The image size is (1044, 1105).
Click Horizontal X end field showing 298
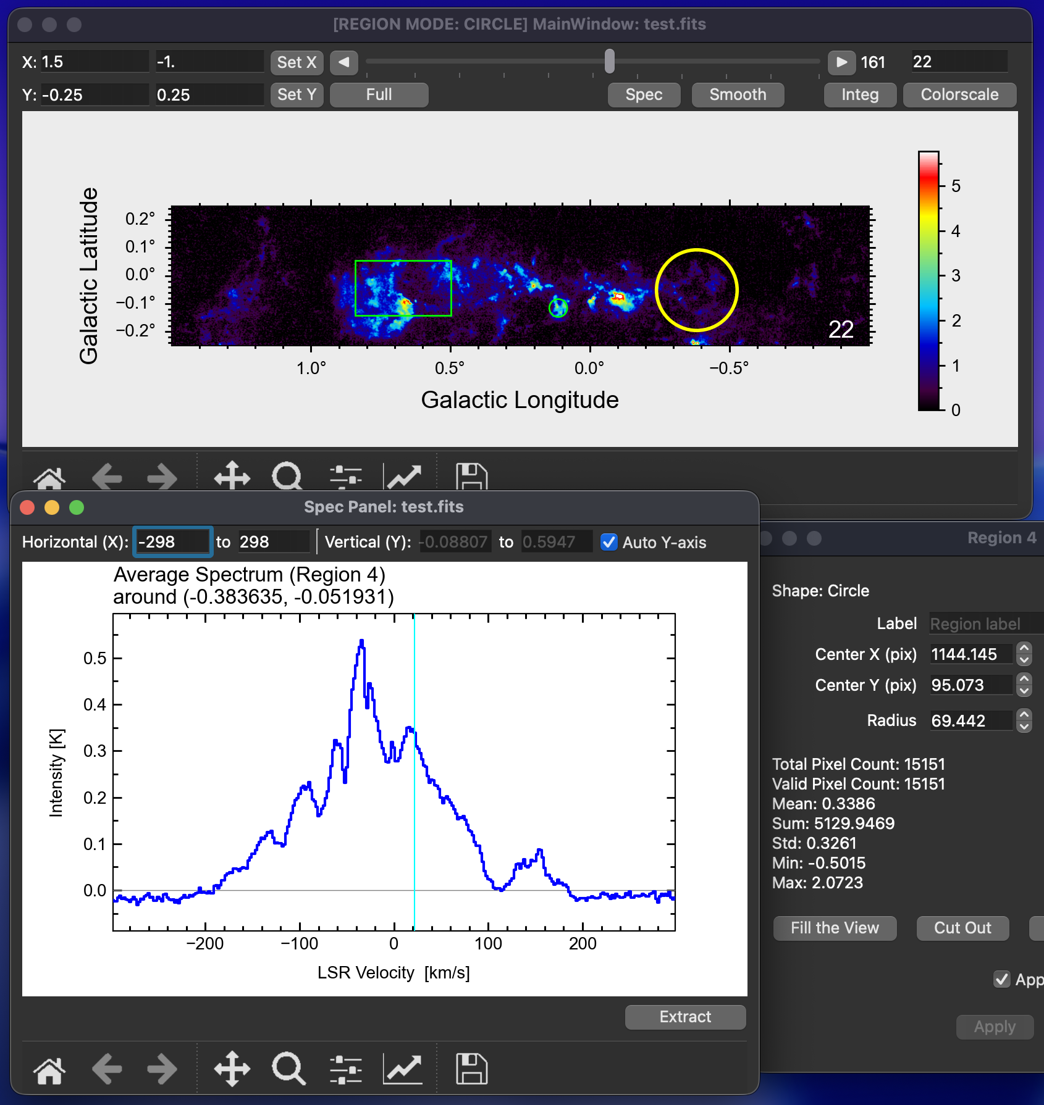274,542
